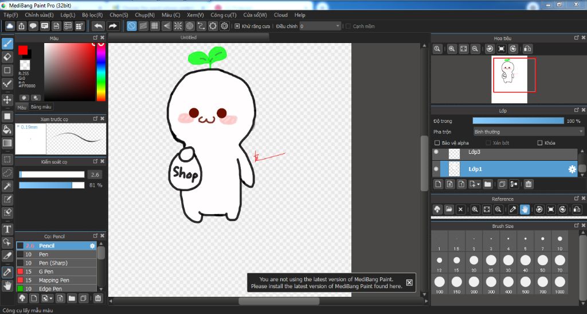Screen dimensions: 587x314
Task: Toggle the Cạnh mềm checkbox
Action: (x=348, y=26)
